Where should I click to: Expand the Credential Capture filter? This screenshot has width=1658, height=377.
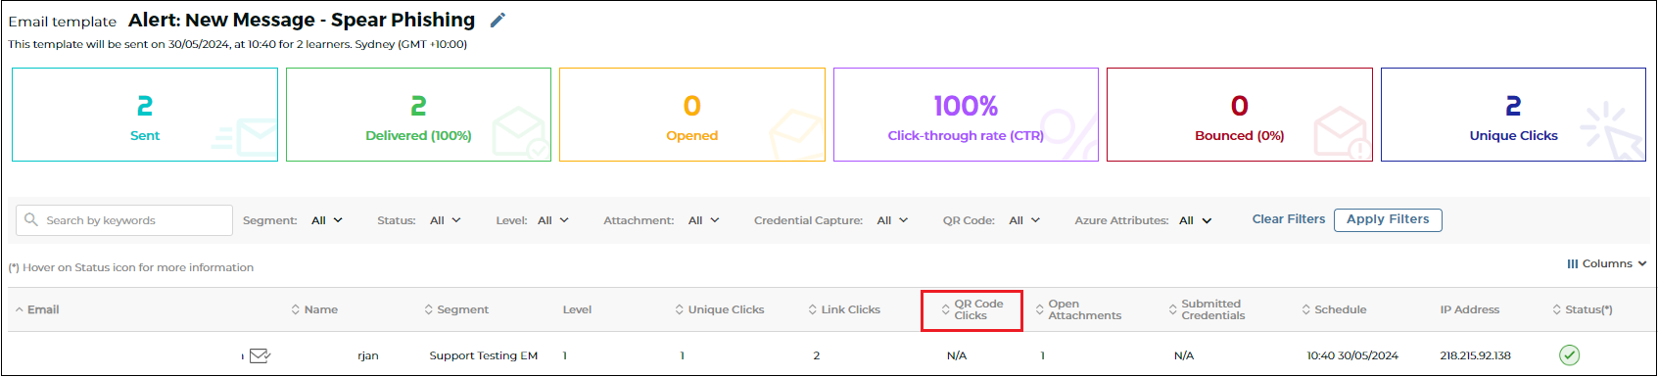click(x=892, y=220)
